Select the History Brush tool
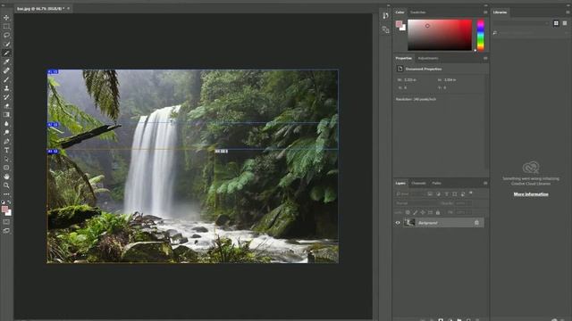Screen dimensions: 572x321 tap(6, 97)
